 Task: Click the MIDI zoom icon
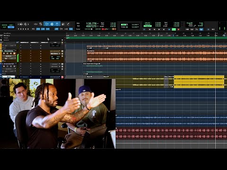point(25,24)
